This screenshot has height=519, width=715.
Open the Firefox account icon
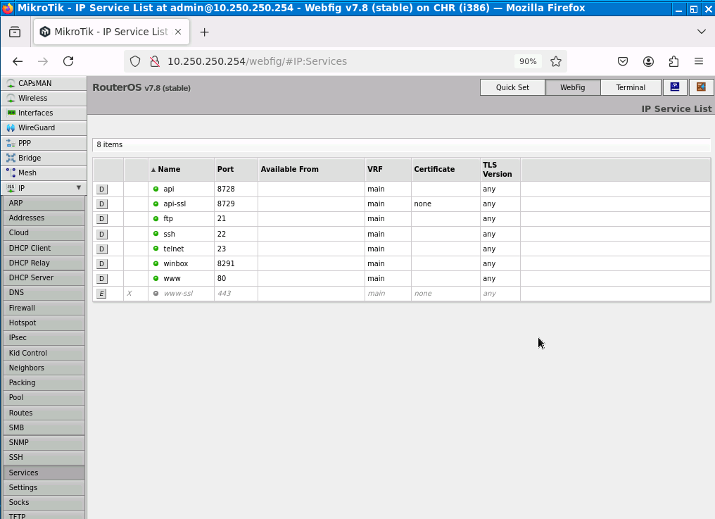648,61
